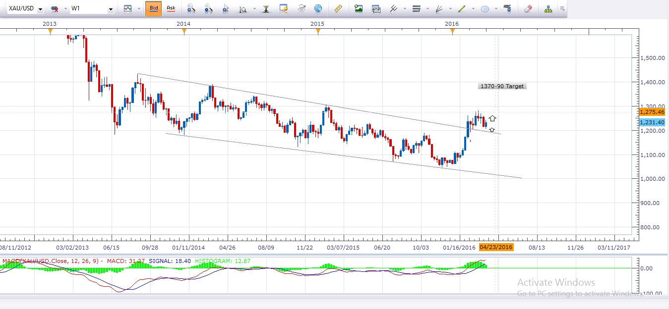Screen dimensions: 669x309
Task: Click the green trend line tool
Action: tap(461, 9)
